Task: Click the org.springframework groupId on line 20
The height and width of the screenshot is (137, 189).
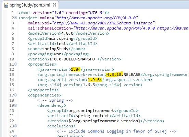Action: 91,111
